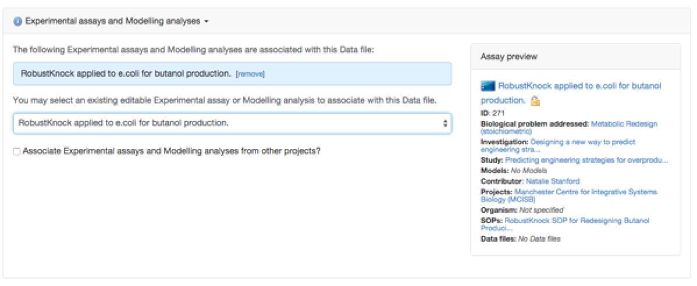Collapse the Experimental assays and Modelling analyses caret

(x=206, y=22)
